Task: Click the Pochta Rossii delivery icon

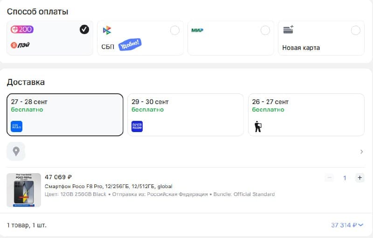Action: click(137, 126)
